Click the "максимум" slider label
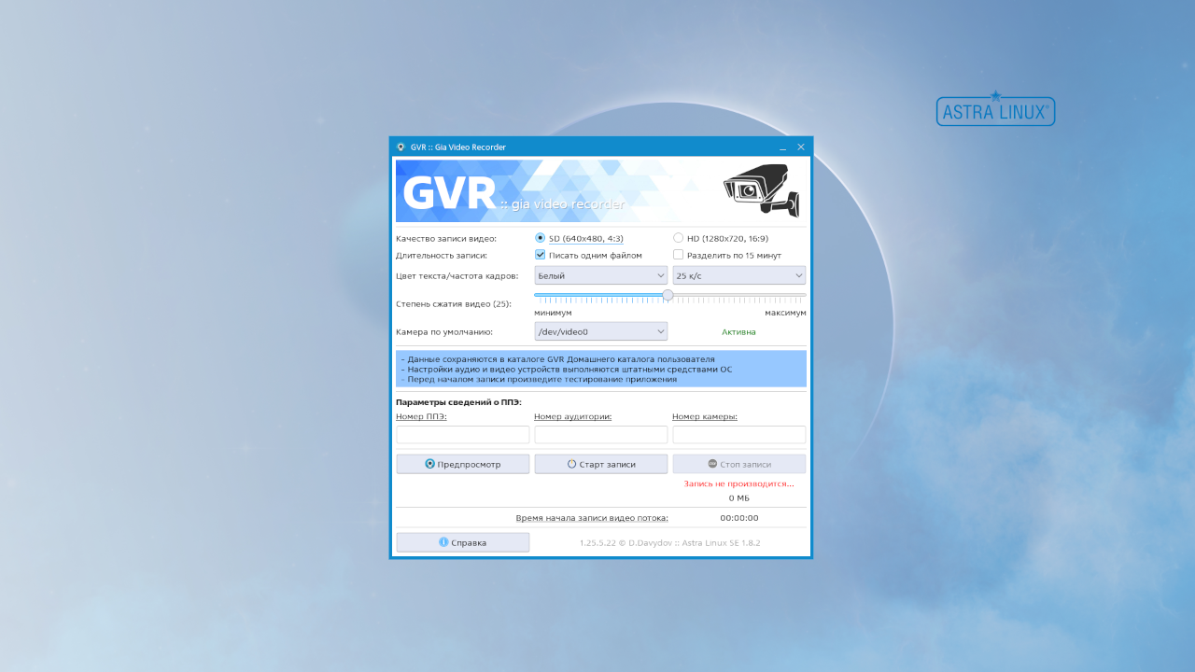 [785, 313]
